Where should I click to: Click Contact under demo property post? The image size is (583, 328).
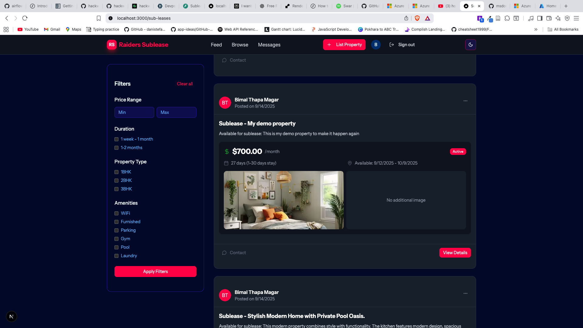point(234,253)
